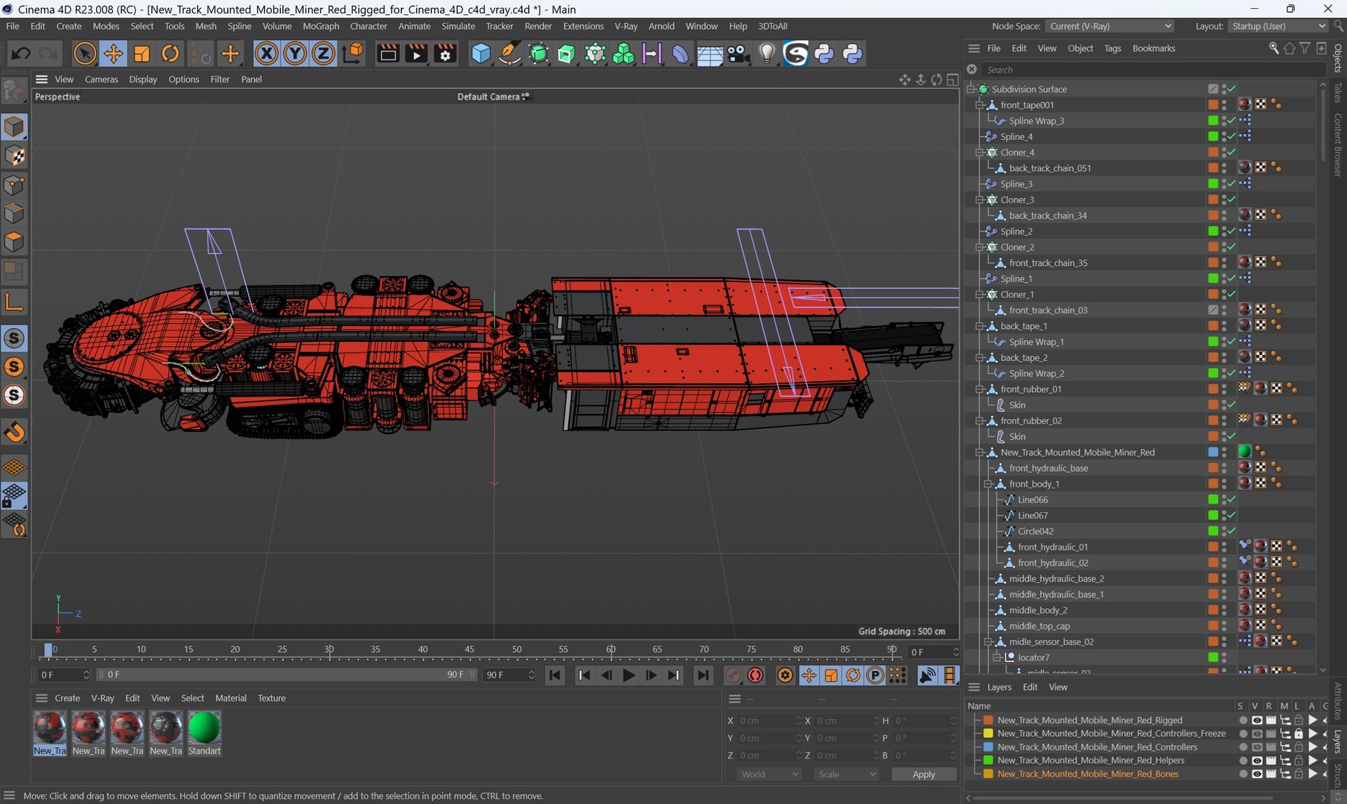Play the animation forward
1347x804 pixels.
(x=628, y=675)
